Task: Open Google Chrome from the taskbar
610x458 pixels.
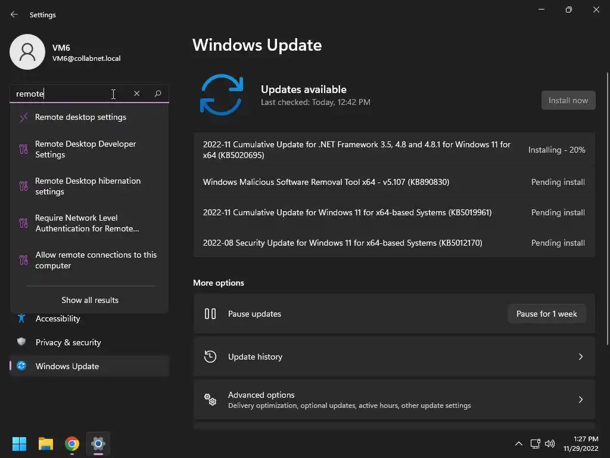Action: click(x=72, y=444)
